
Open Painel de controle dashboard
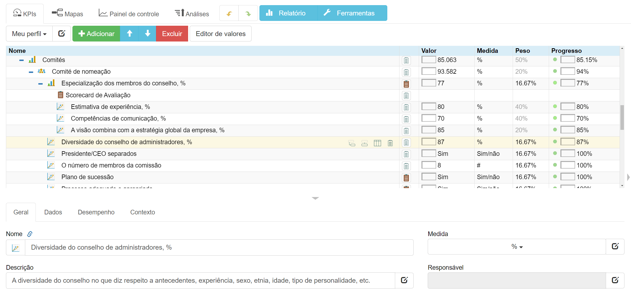click(129, 13)
